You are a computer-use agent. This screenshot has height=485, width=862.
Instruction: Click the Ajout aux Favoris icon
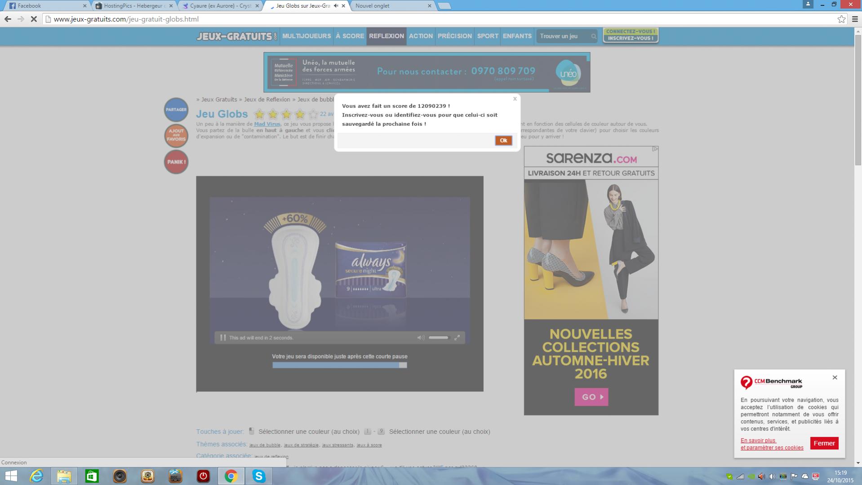[176, 135]
